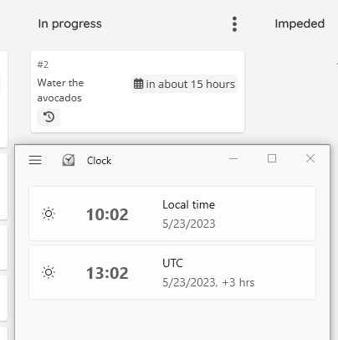Select the 13:02 UTC time reading
Viewport: 338px width, 340px height.
(x=107, y=273)
